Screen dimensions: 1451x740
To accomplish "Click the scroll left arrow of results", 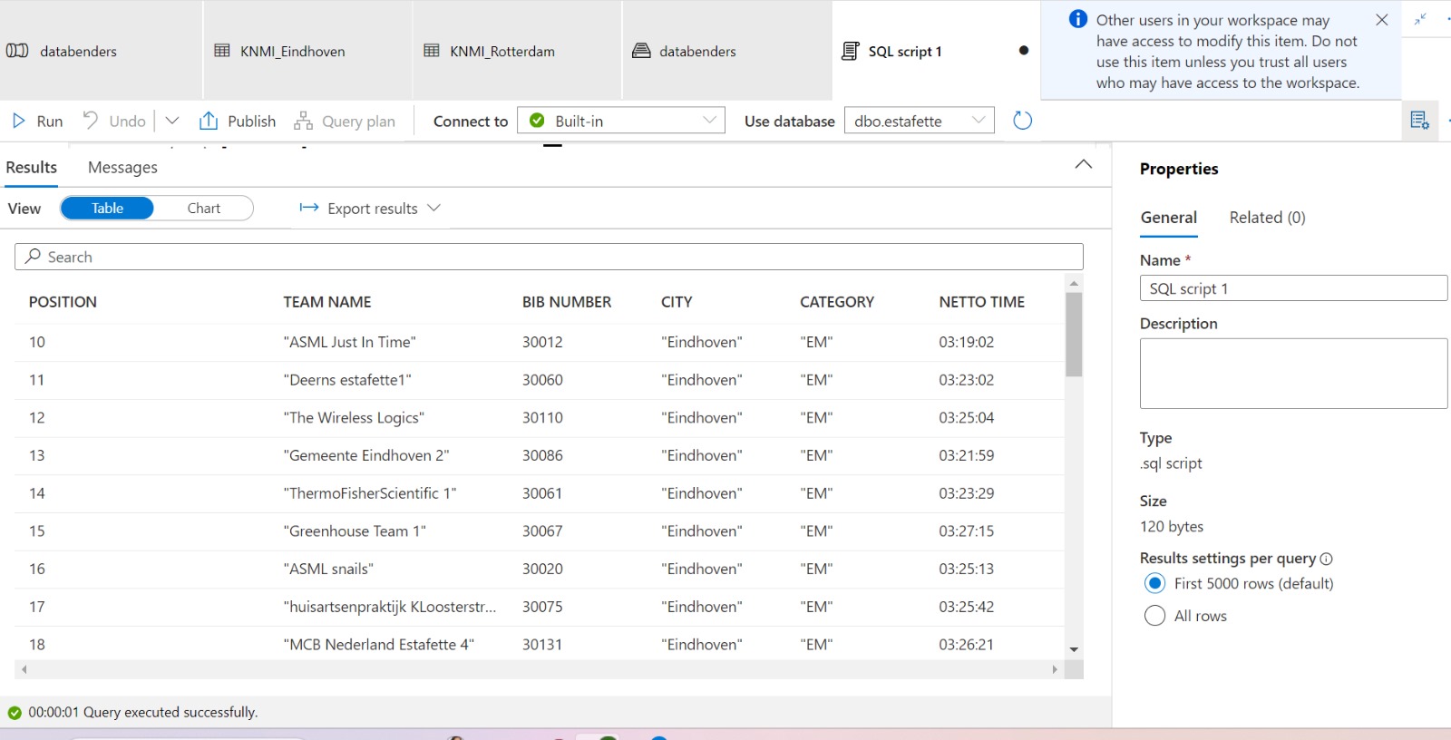I will [x=24, y=669].
